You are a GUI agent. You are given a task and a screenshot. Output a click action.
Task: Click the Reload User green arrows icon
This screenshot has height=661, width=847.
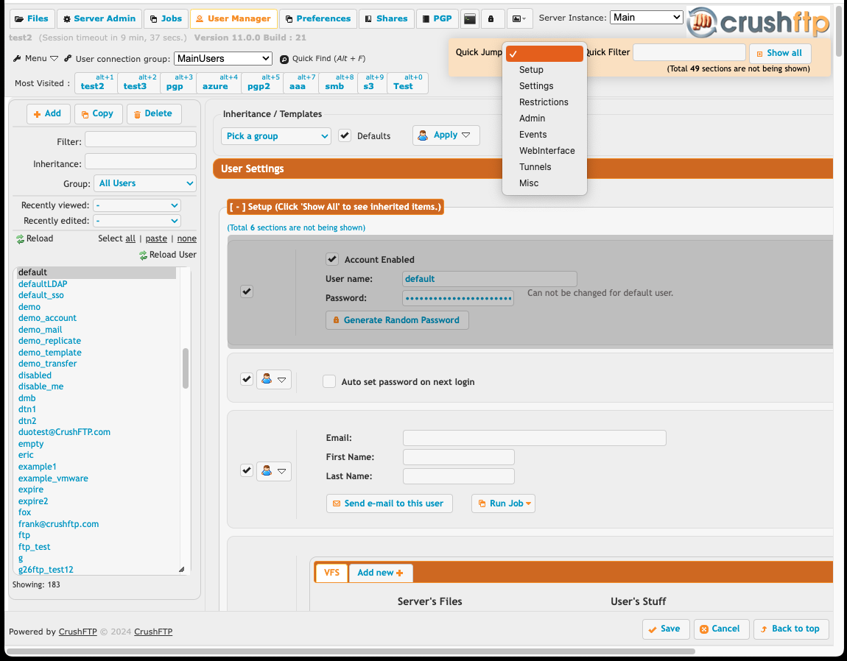143,254
